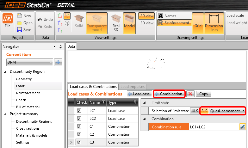248x148 pixels.
Task: Edit combination rule with pencil icon
Action: click(242, 127)
